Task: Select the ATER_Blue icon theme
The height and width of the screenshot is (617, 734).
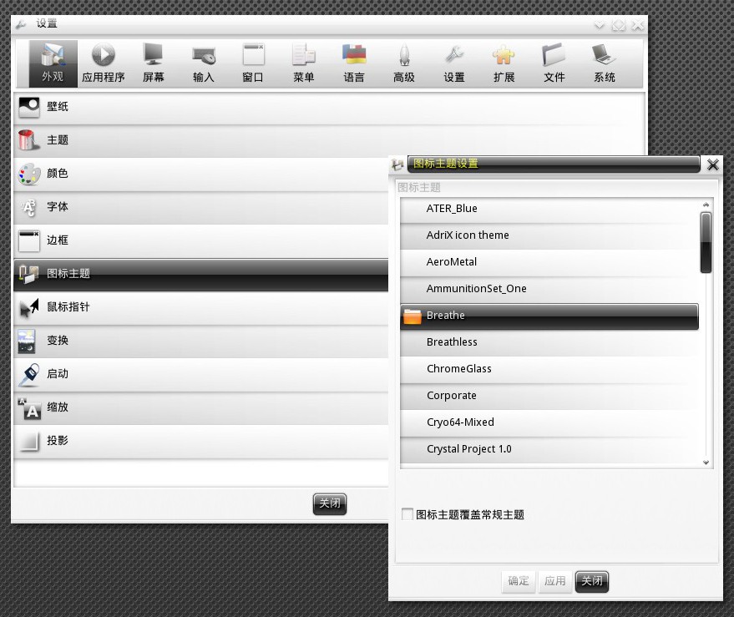Action: pyautogui.click(x=549, y=209)
